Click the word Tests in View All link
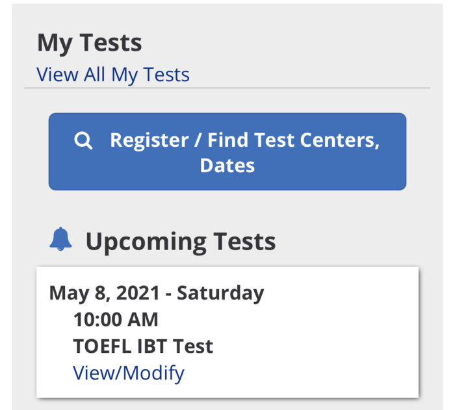 (x=166, y=75)
